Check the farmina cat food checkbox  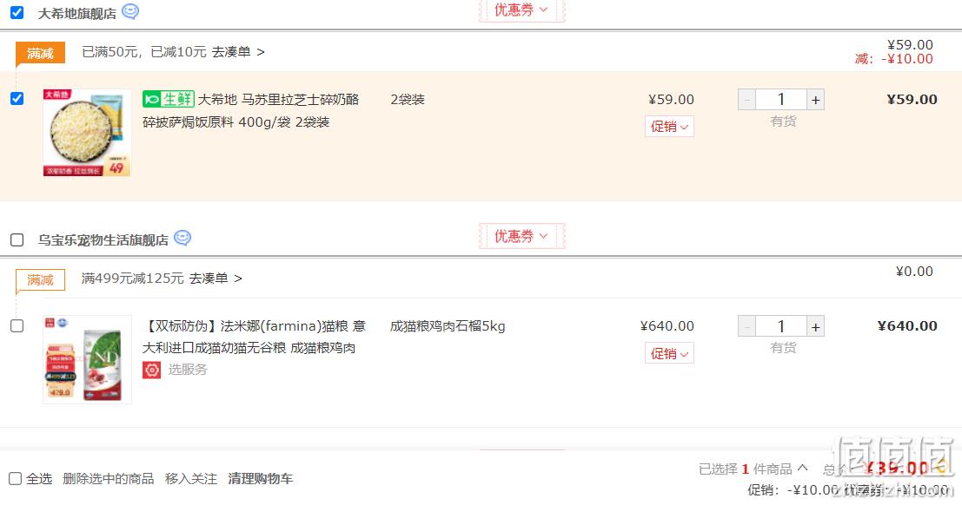(x=17, y=326)
